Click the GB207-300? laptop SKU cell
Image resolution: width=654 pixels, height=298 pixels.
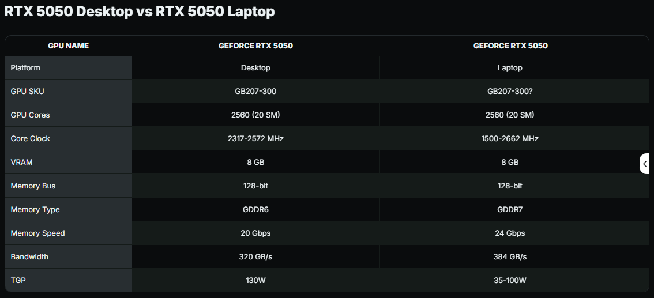click(510, 91)
